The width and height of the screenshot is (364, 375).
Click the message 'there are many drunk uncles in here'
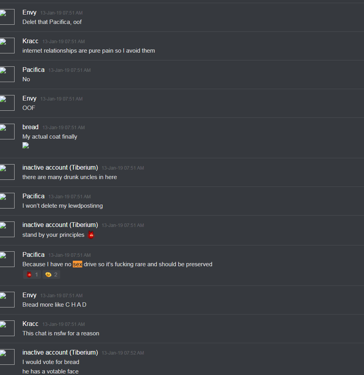[70, 177]
